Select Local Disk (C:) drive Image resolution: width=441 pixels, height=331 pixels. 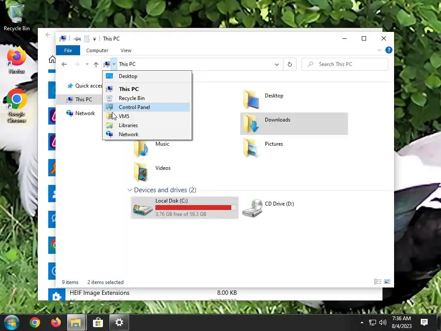point(184,208)
